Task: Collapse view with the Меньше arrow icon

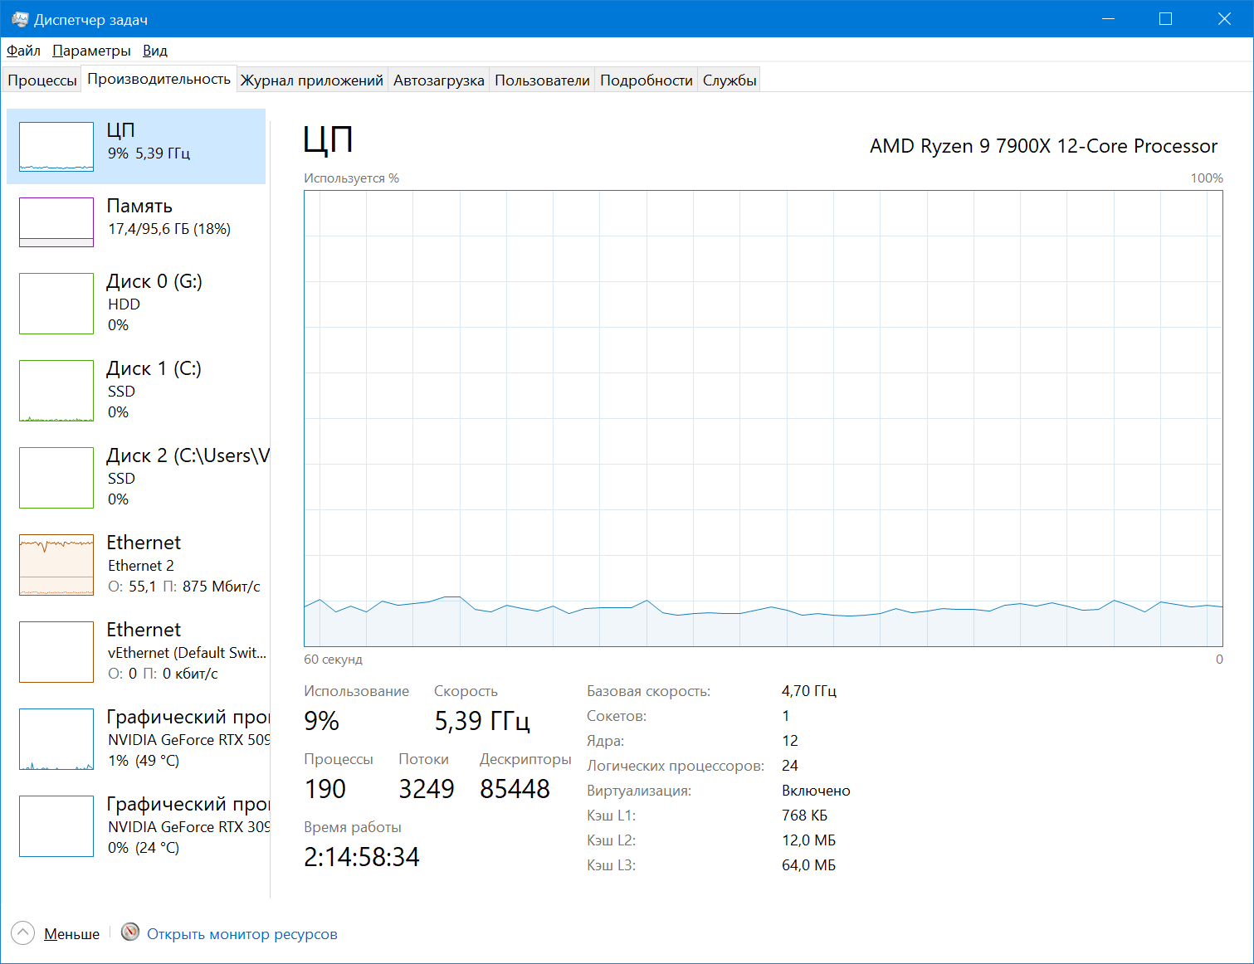Action: tap(23, 933)
